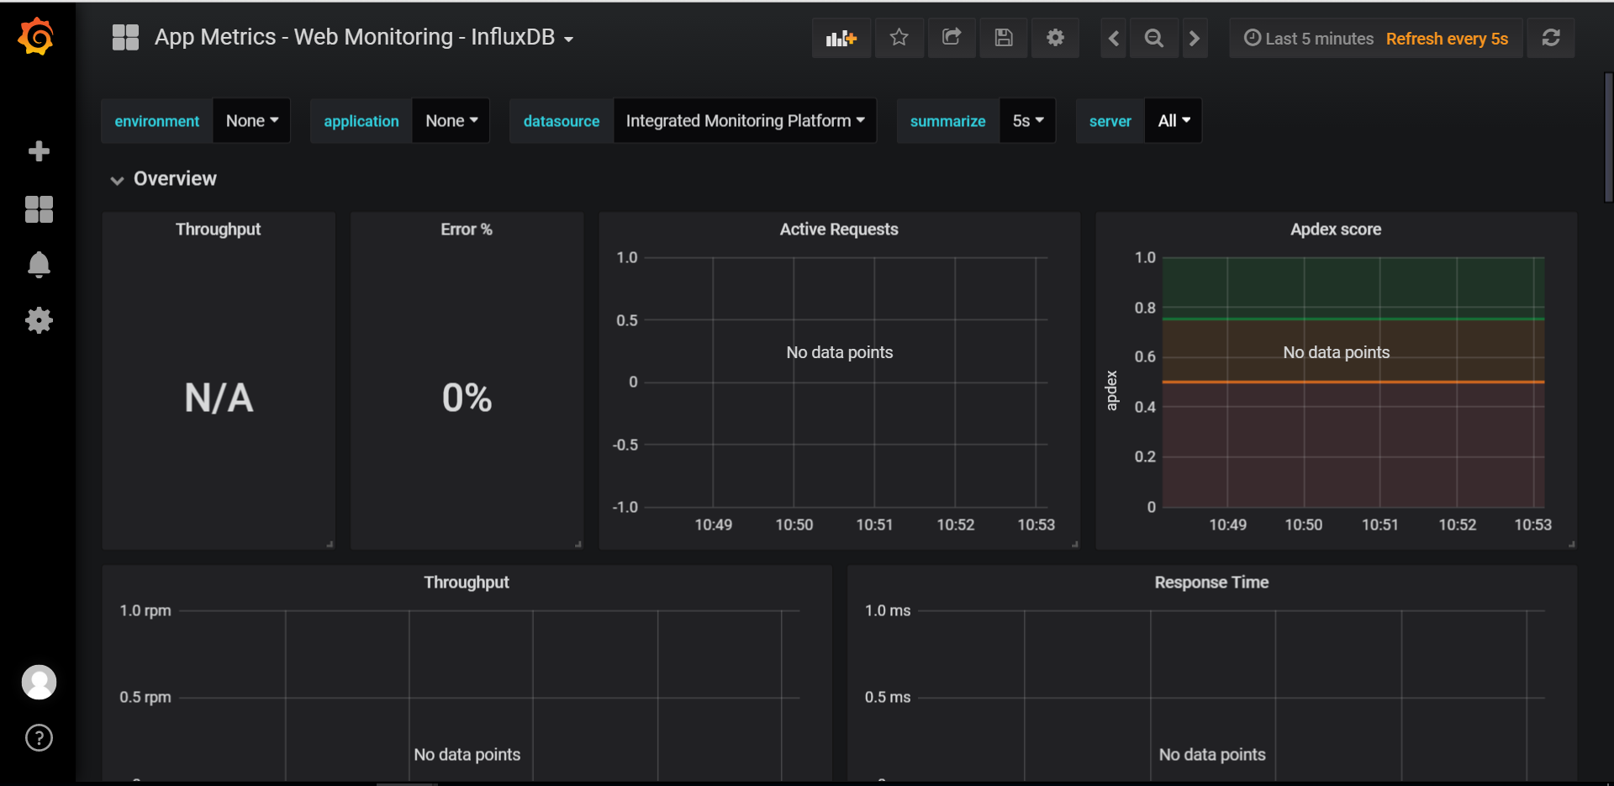Open environment variable dropdown None

pyautogui.click(x=251, y=121)
